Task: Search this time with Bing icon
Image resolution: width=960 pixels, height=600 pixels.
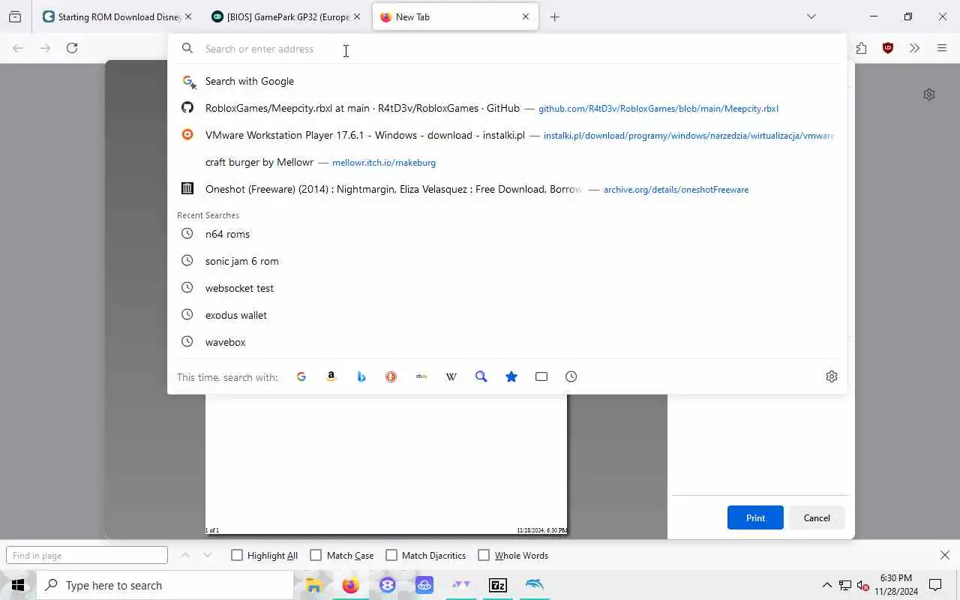Action: [x=361, y=376]
